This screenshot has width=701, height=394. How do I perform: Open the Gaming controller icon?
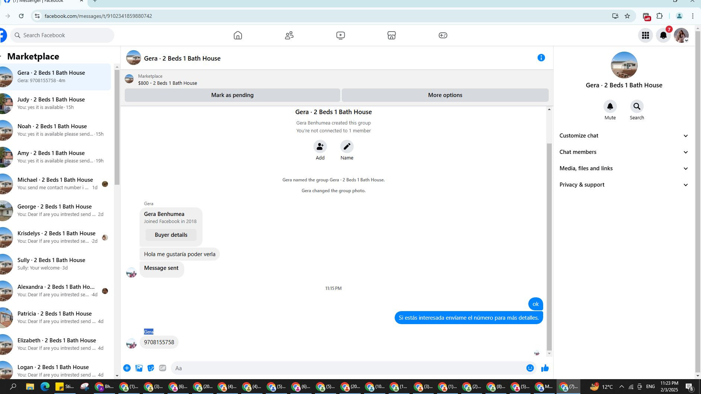[x=443, y=35]
